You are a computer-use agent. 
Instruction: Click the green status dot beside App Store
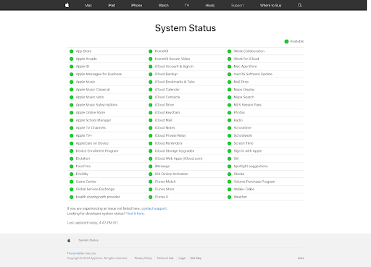[x=72, y=51]
